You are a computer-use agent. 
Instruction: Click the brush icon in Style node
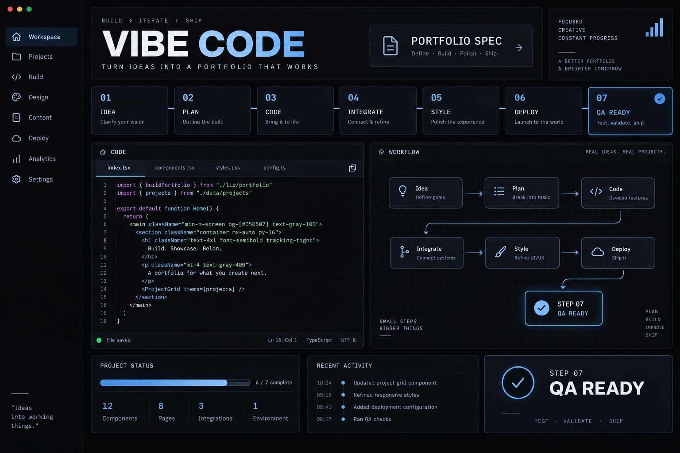[500, 252]
